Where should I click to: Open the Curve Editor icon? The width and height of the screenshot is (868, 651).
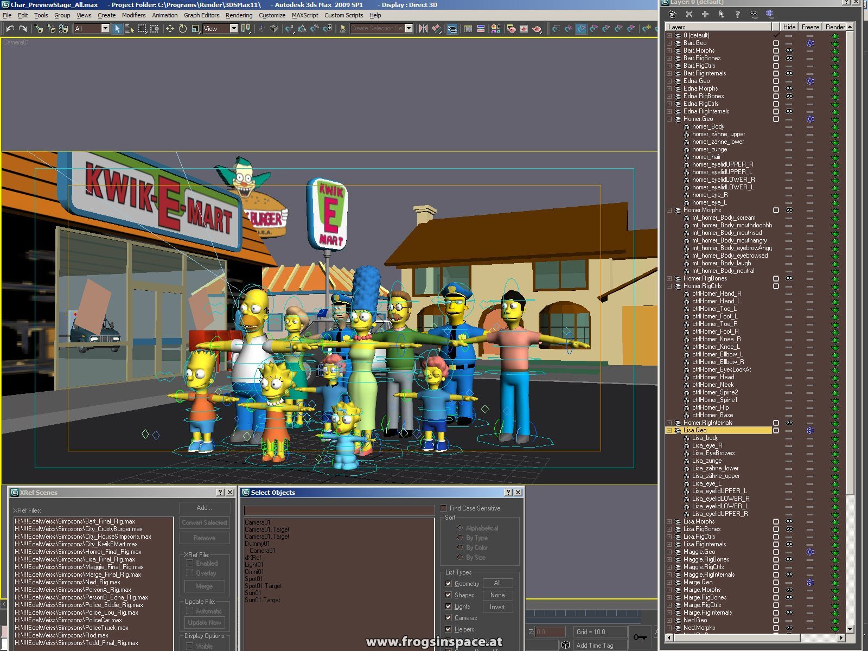click(x=468, y=28)
